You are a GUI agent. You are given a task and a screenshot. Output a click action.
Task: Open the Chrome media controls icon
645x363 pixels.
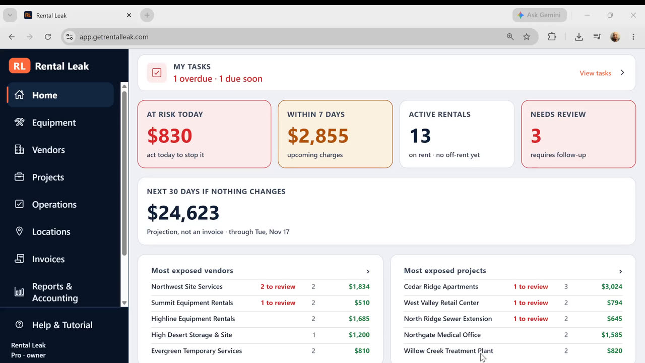click(x=597, y=37)
